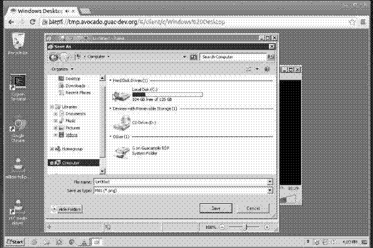Expand the Music library node
The image size is (373, 248).
pos(55,121)
